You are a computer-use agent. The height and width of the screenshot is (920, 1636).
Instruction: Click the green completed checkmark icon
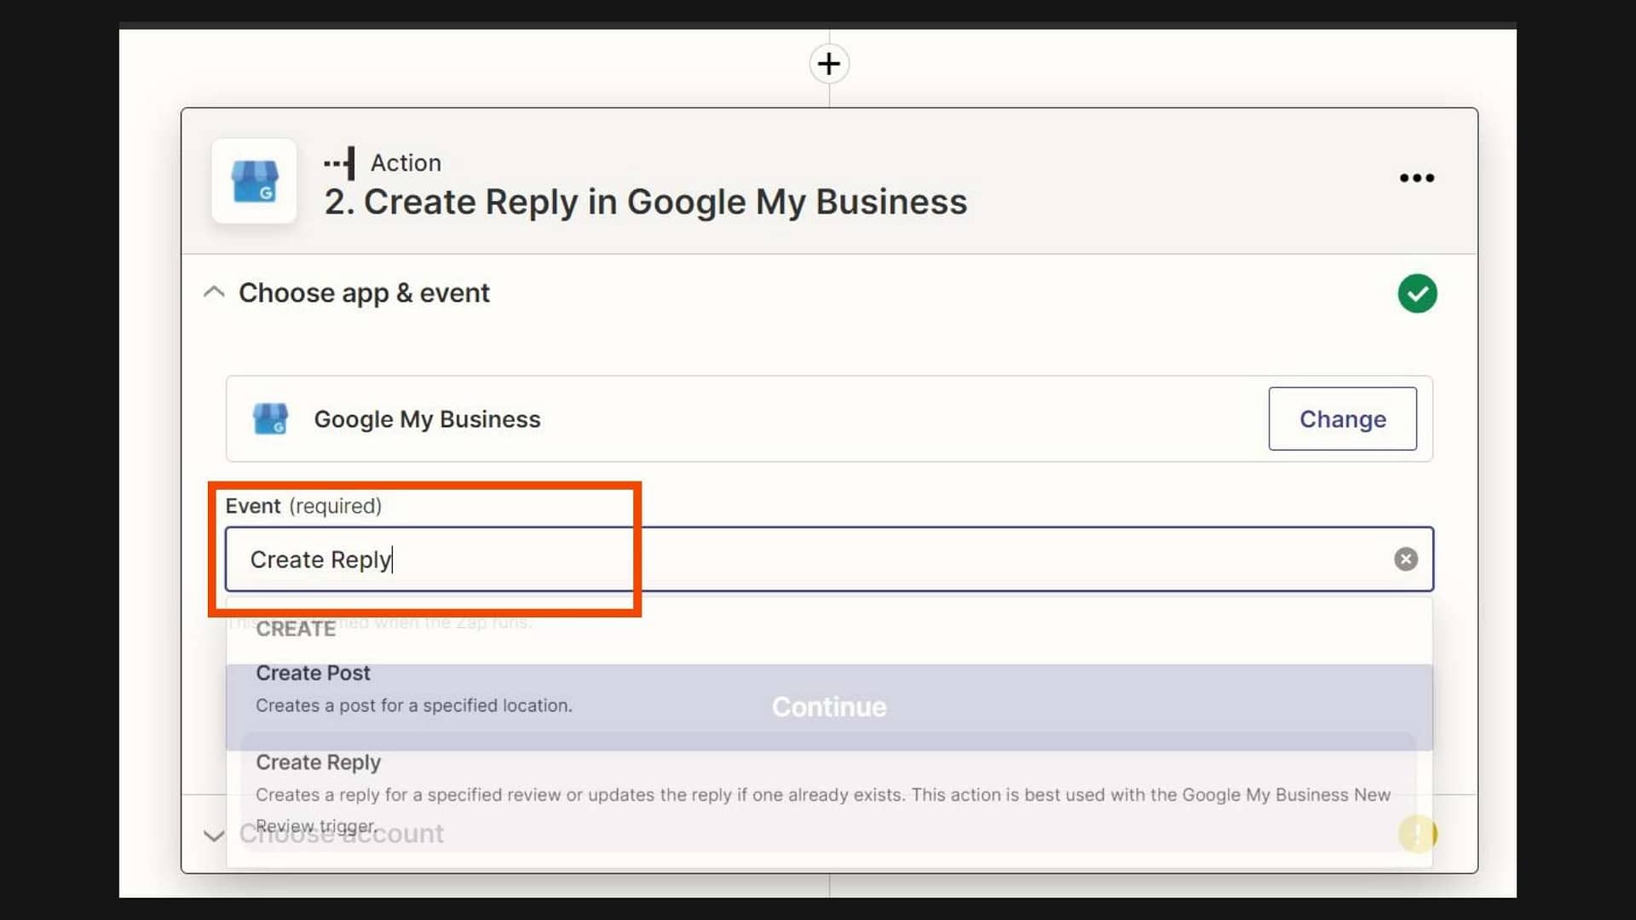(1417, 294)
